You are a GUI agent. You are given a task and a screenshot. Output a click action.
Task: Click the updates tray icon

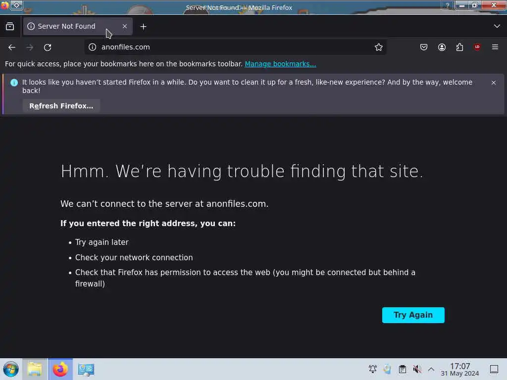tap(387, 369)
